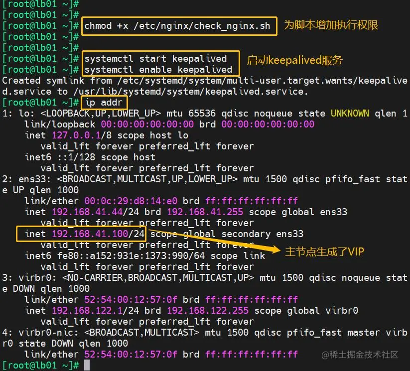Select the broadcast address 192.168.41.255
This screenshot has height=371, width=410.
205,212
